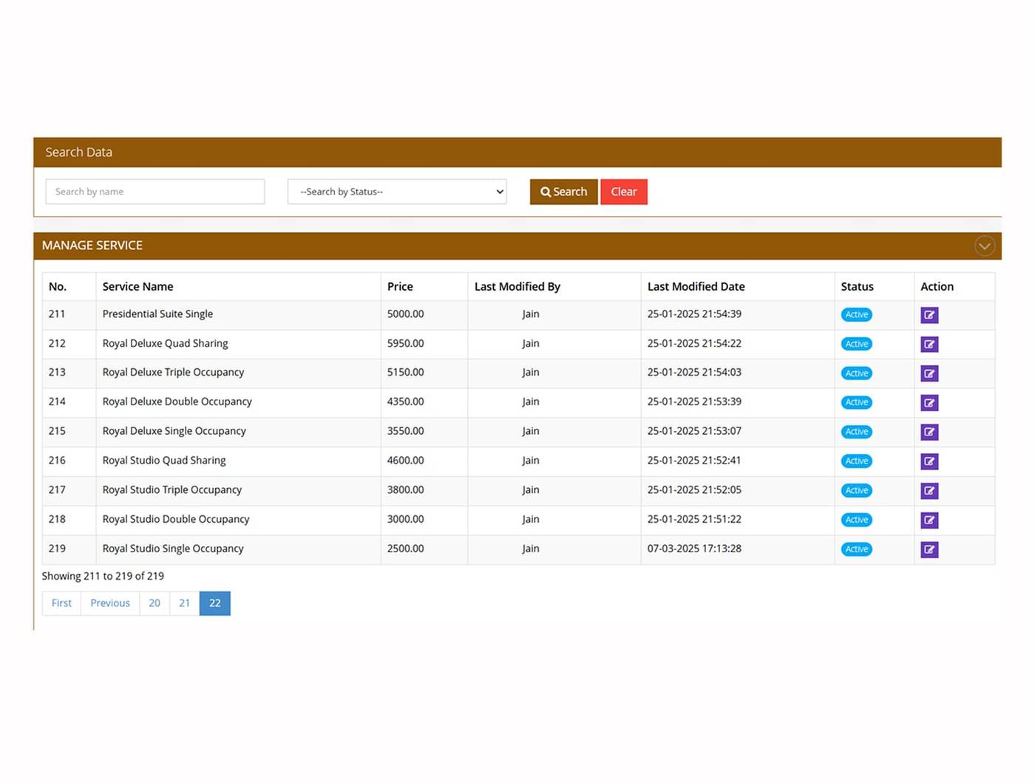This screenshot has height=783, width=1035.
Task: Edit Royal Studio Double Occupancy service
Action: [929, 520]
